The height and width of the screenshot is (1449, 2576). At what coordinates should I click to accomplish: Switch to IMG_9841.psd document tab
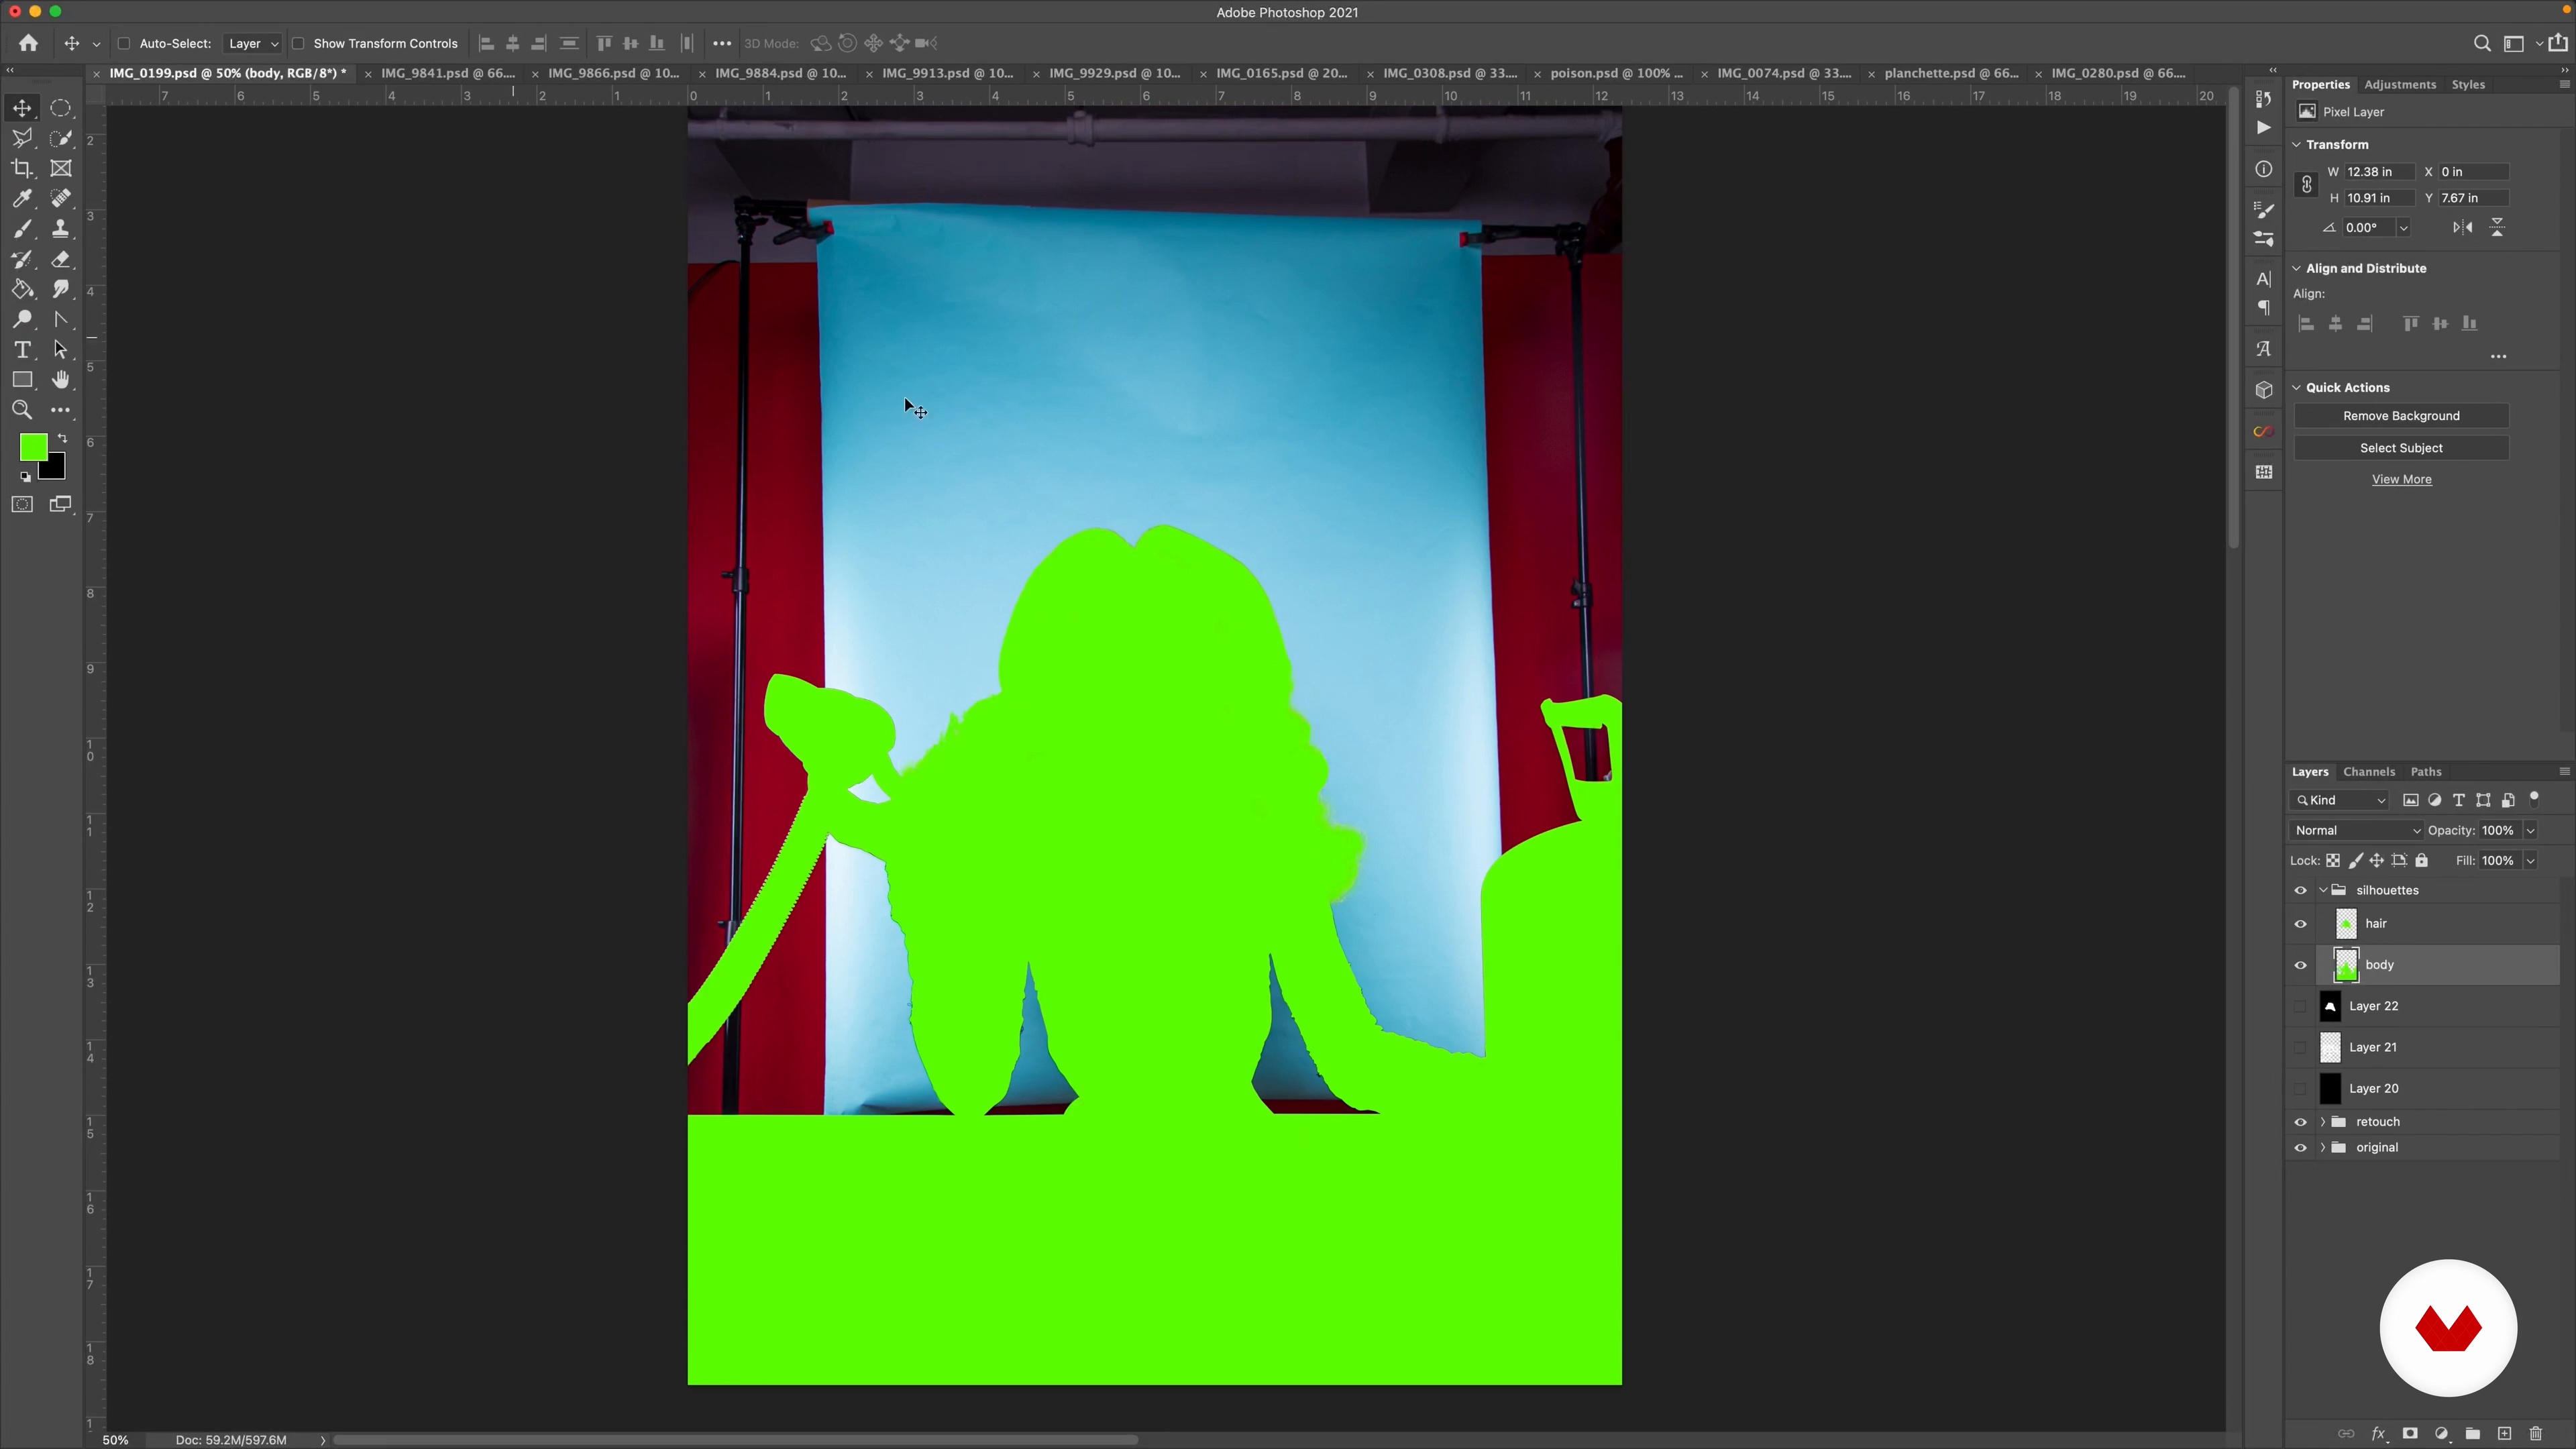(x=448, y=73)
